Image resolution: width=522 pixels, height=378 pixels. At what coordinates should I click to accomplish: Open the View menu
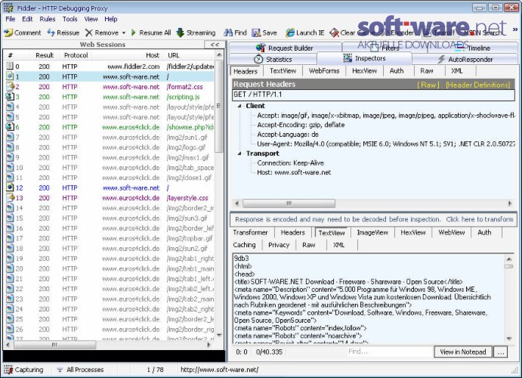pyautogui.click(x=91, y=19)
